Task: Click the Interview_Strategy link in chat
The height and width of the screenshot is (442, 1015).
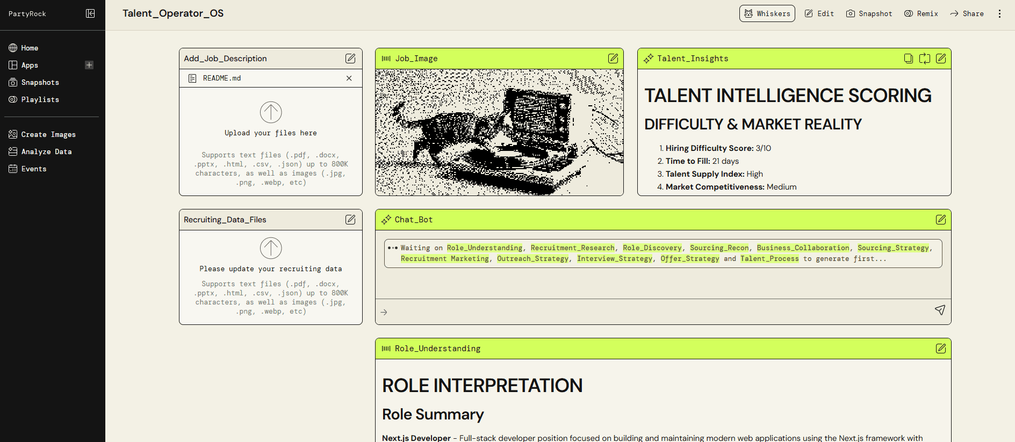Action: coord(615,258)
